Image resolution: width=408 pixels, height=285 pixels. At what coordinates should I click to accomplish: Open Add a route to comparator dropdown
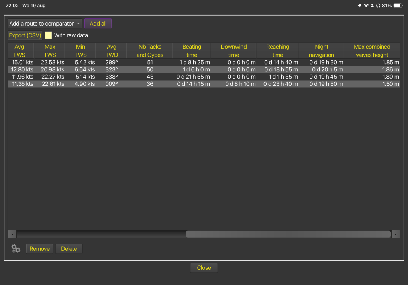point(45,24)
